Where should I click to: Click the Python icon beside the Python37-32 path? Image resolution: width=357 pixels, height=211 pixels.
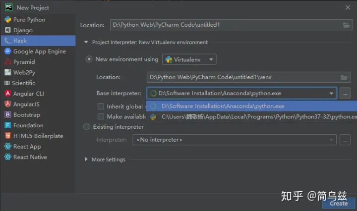(x=153, y=117)
